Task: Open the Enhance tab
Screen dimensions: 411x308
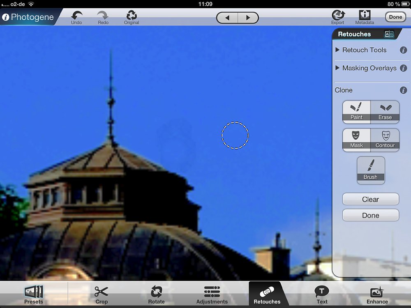Action: pos(377,295)
